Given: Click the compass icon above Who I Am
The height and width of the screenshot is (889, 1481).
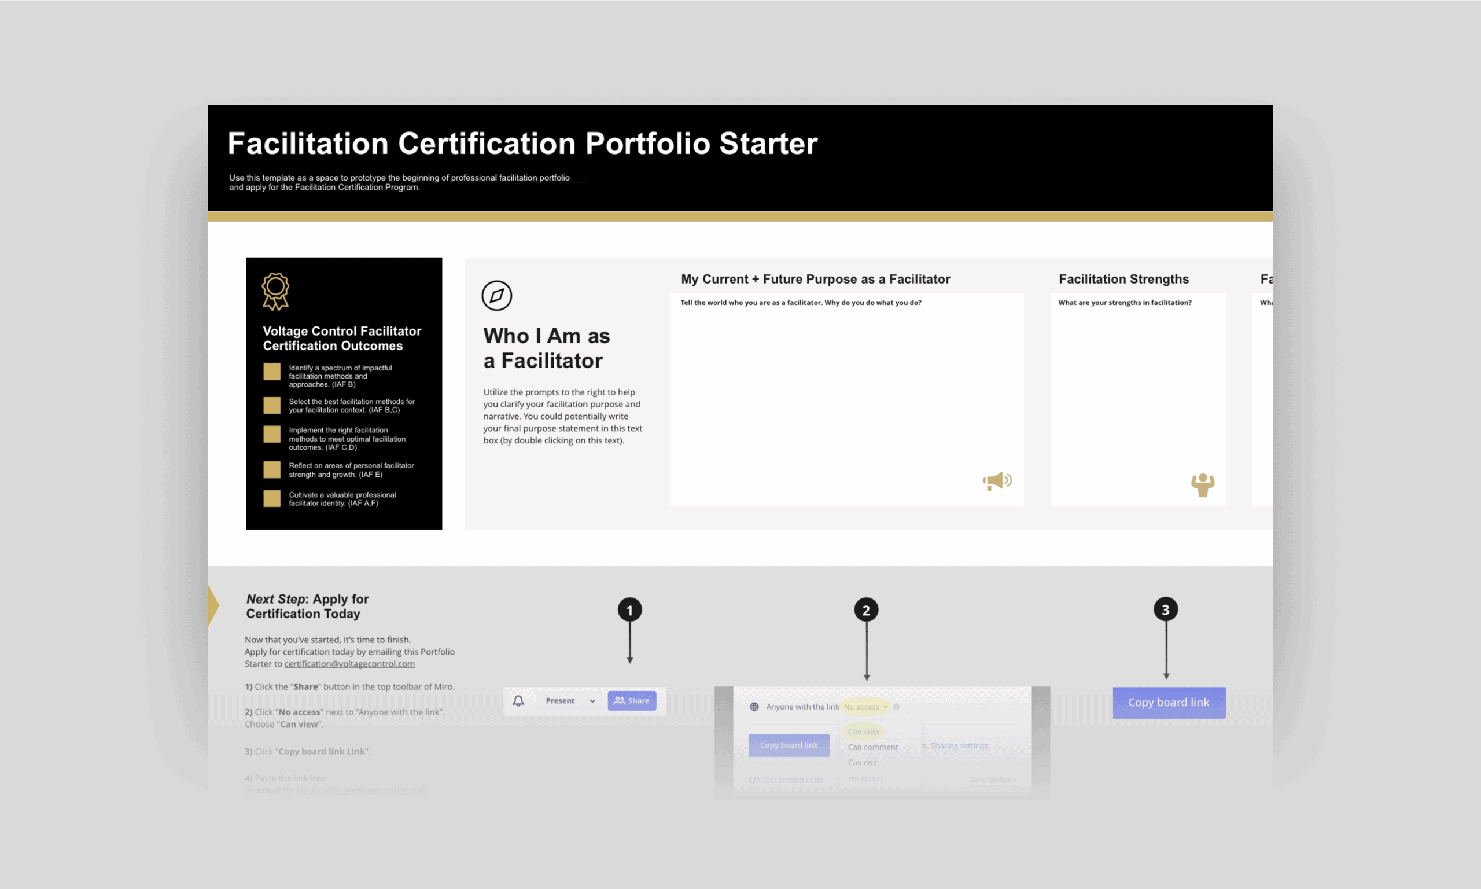Looking at the screenshot, I should pyautogui.click(x=497, y=295).
